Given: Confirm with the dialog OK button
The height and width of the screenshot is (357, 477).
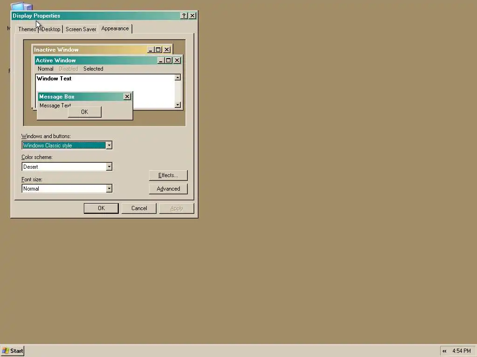Looking at the screenshot, I should click(101, 208).
